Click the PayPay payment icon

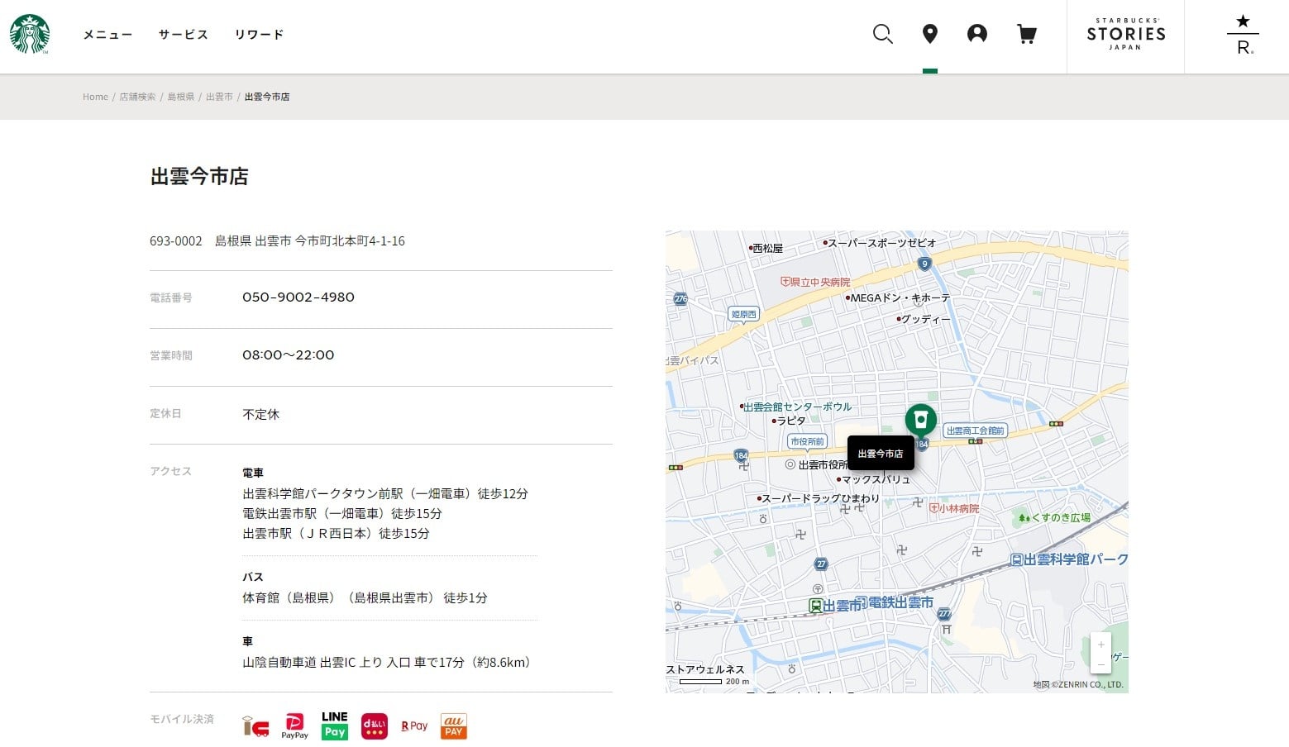[294, 726]
